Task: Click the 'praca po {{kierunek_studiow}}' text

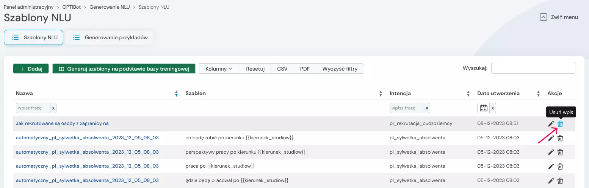Action: 220,166
